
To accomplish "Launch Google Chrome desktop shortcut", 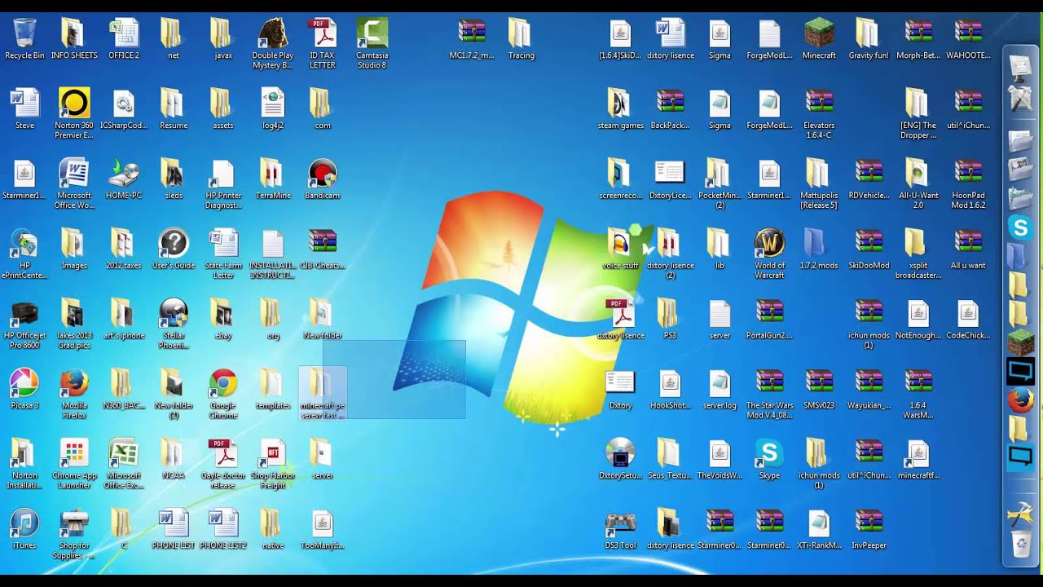I will [x=223, y=394].
